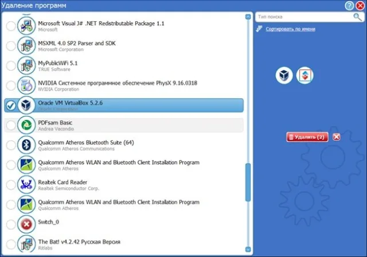Image resolution: width=367 pixels, height=257 pixels.
Task: Click the Realtek Card Reader crab icon
Action: pyautogui.click(x=26, y=185)
